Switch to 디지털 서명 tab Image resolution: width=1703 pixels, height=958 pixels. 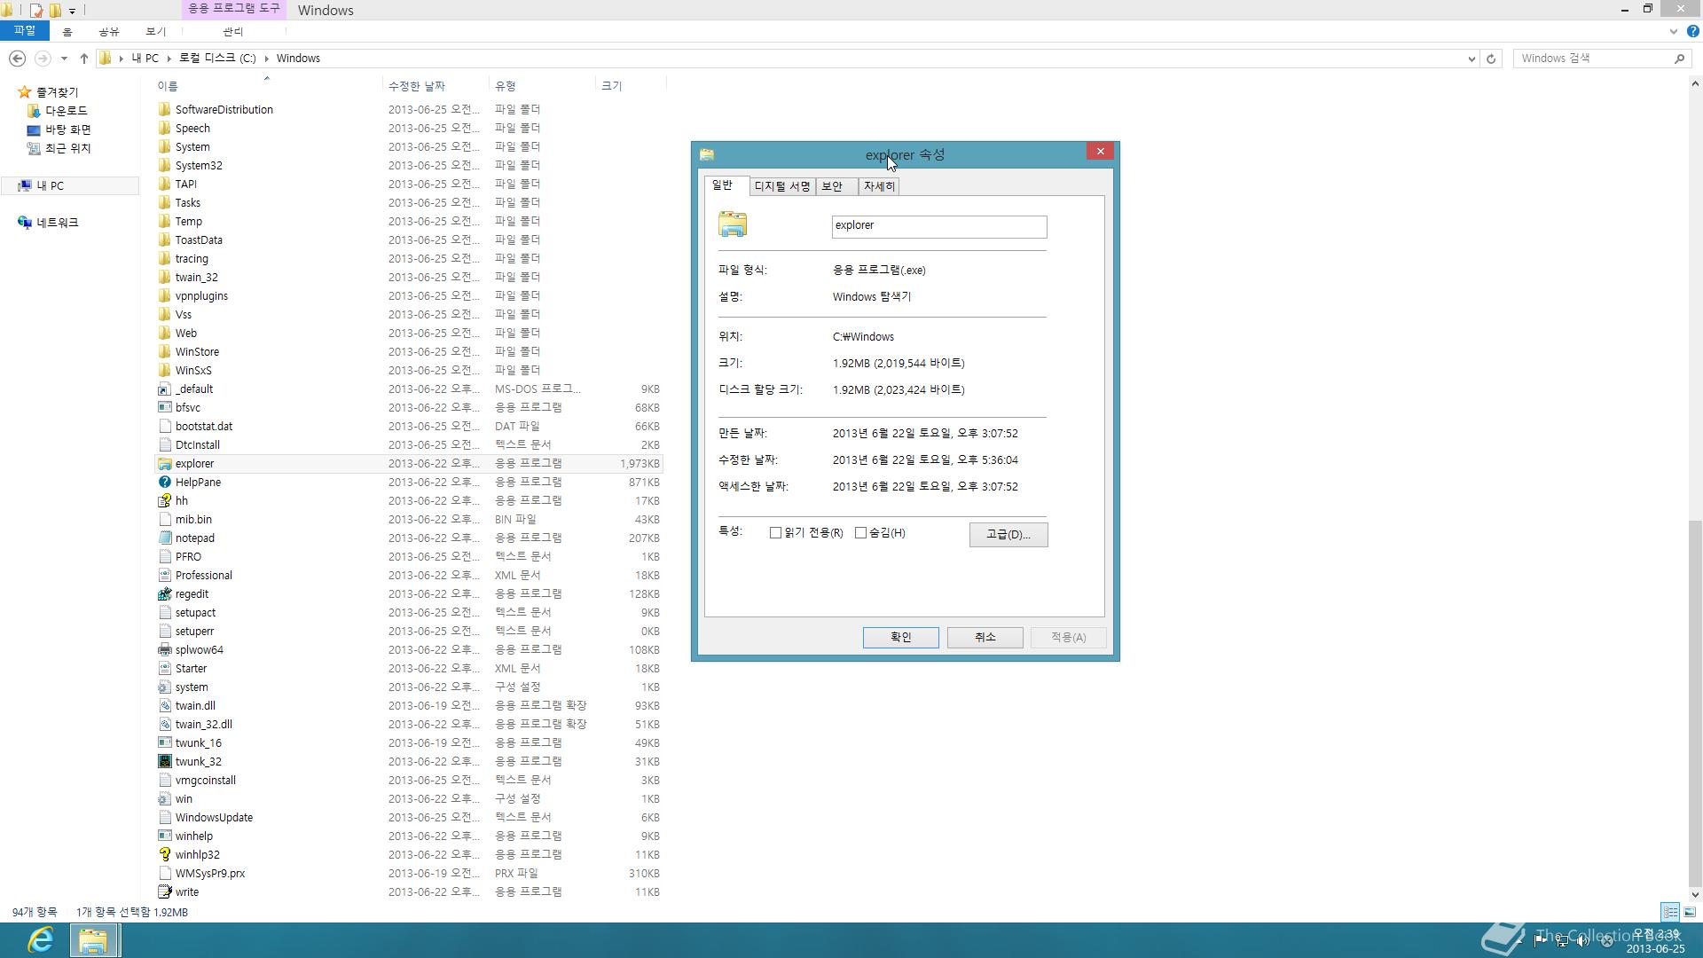tap(782, 186)
